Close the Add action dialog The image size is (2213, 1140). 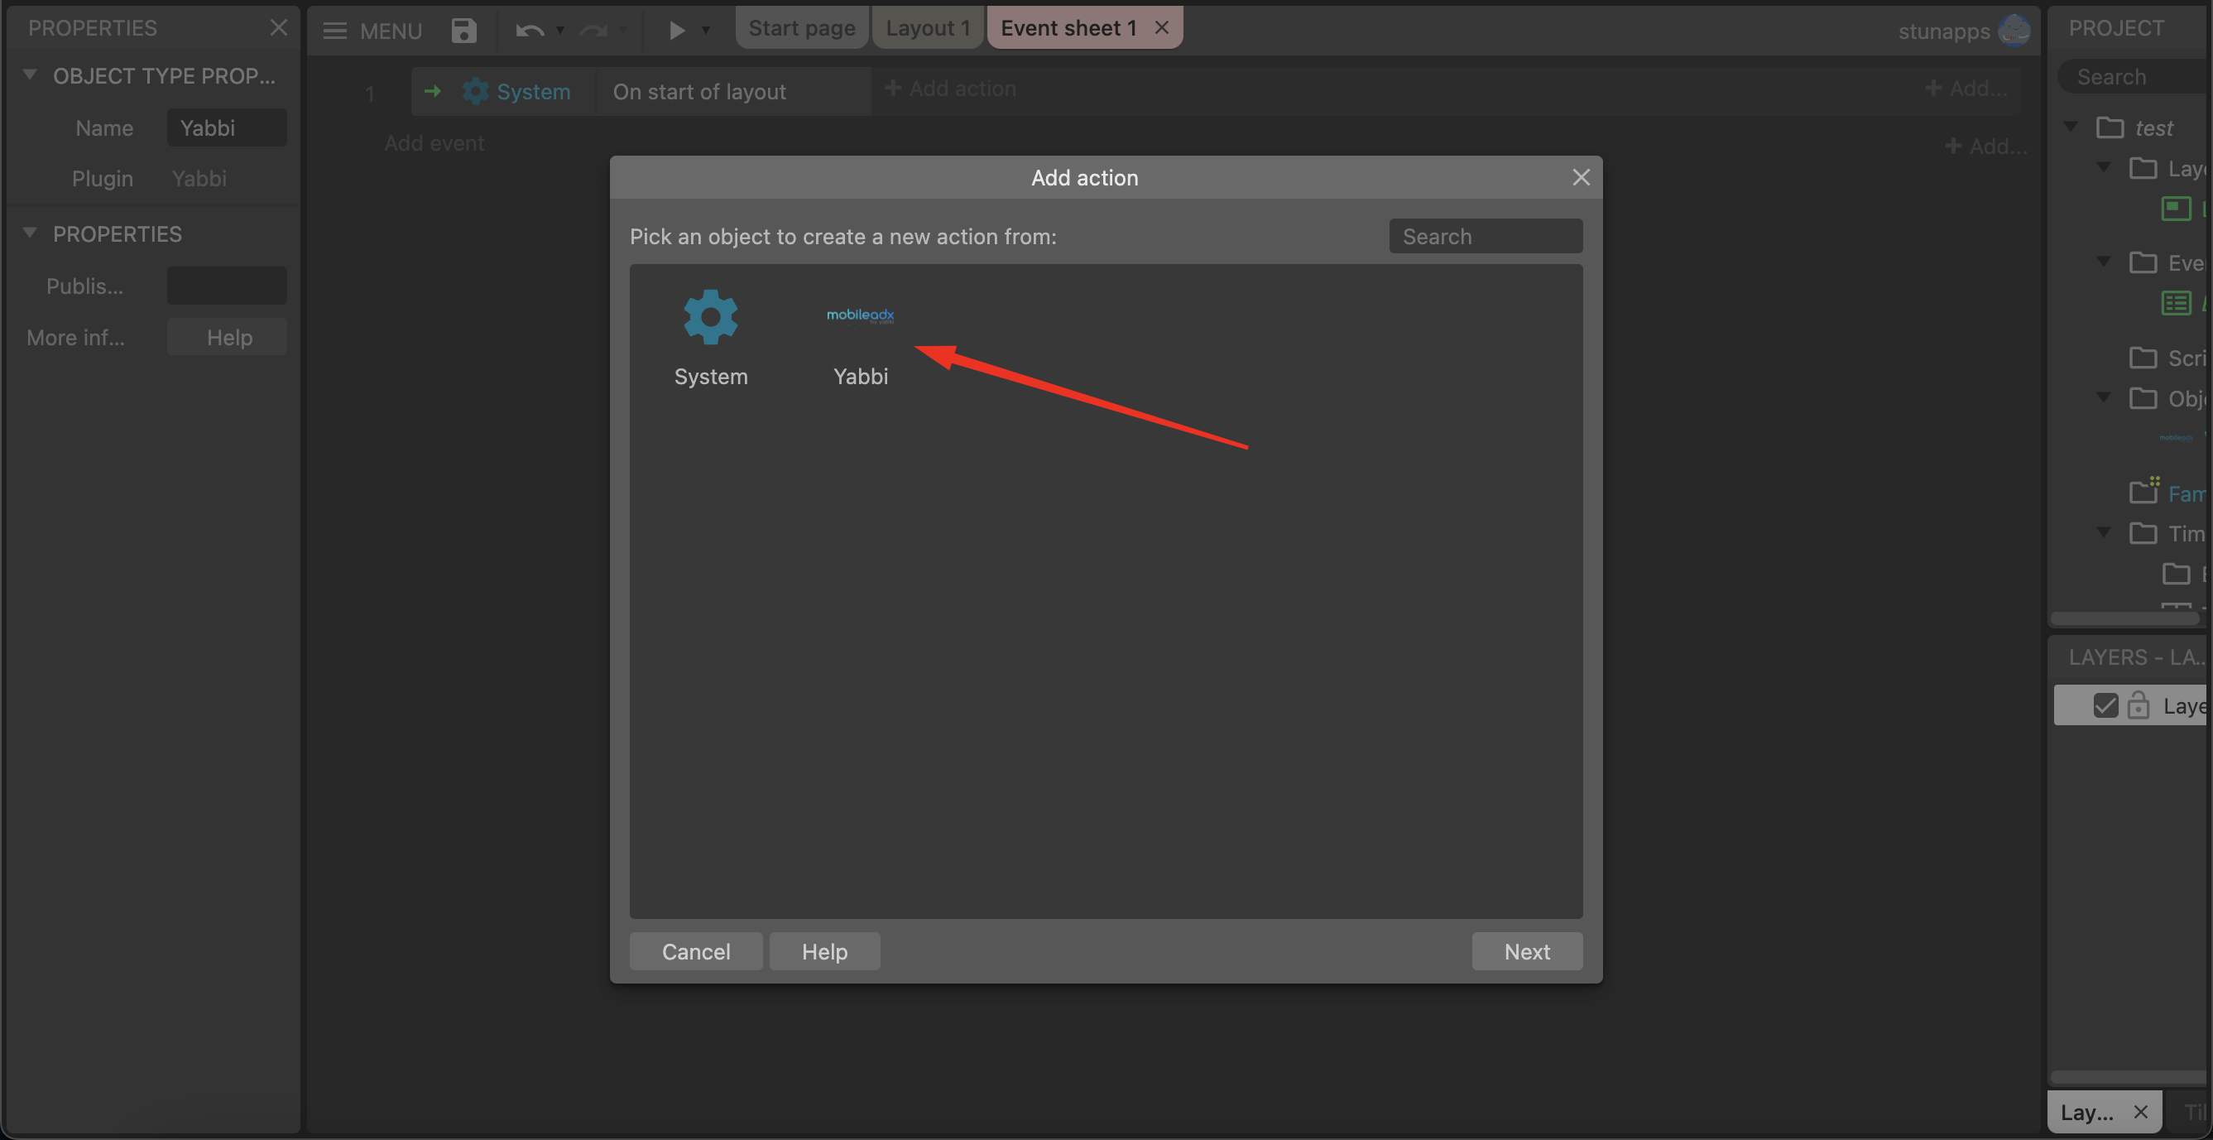1581,177
